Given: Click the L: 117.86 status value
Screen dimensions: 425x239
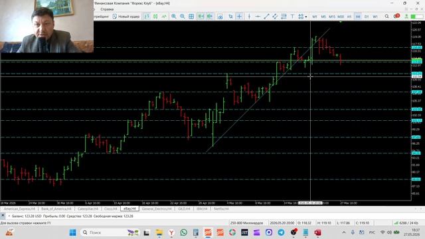Looking at the screenshot, I should click(343, 223).
